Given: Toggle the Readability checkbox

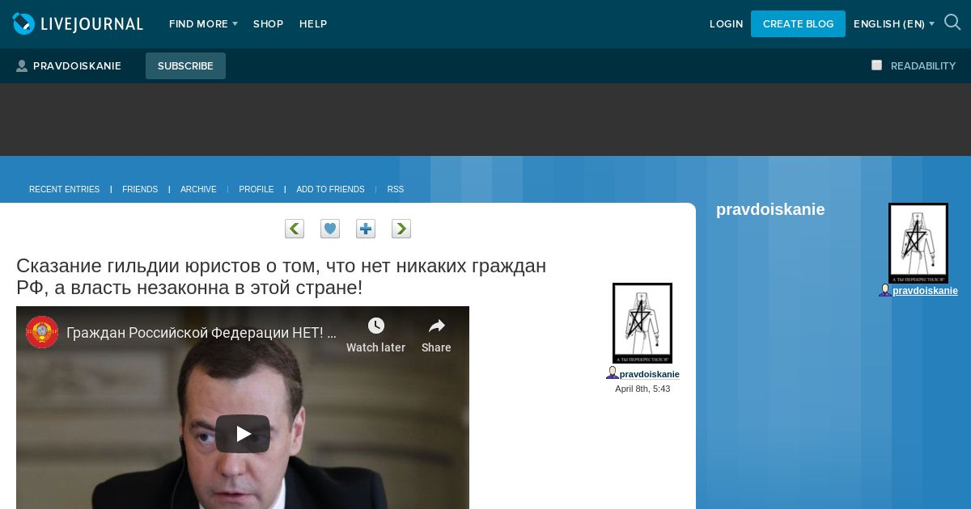Looking at the screenshot, I should pyautogui.click(x=876, y=65).
